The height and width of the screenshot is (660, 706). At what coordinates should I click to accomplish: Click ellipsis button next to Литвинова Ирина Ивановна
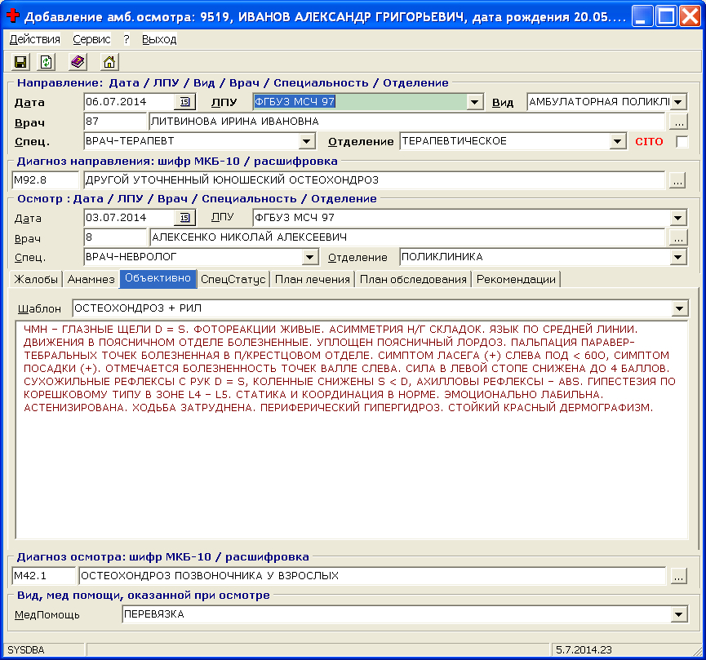(678, 122)
